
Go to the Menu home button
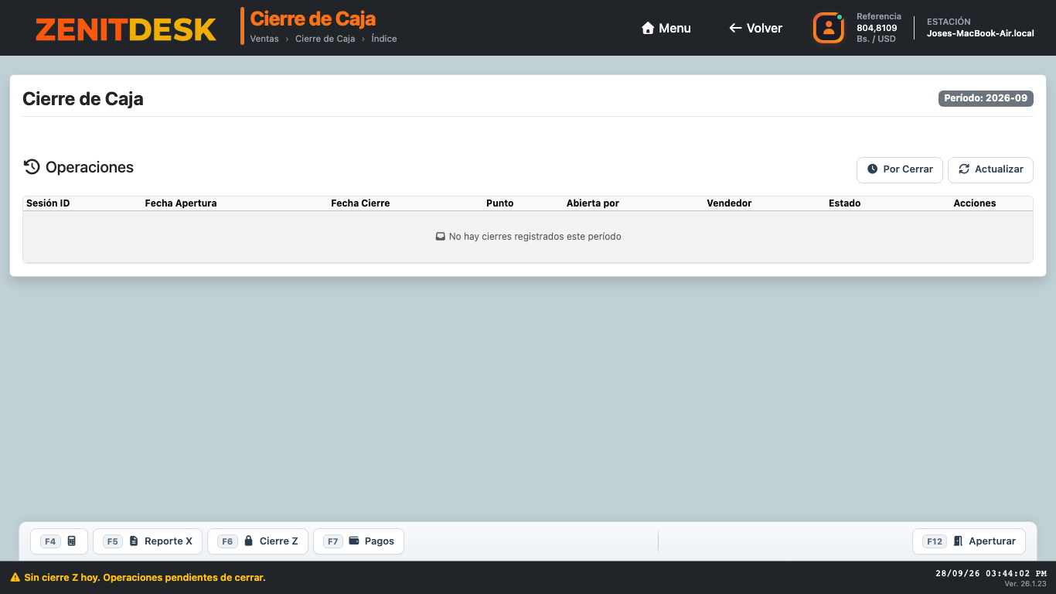click(666, 28)
